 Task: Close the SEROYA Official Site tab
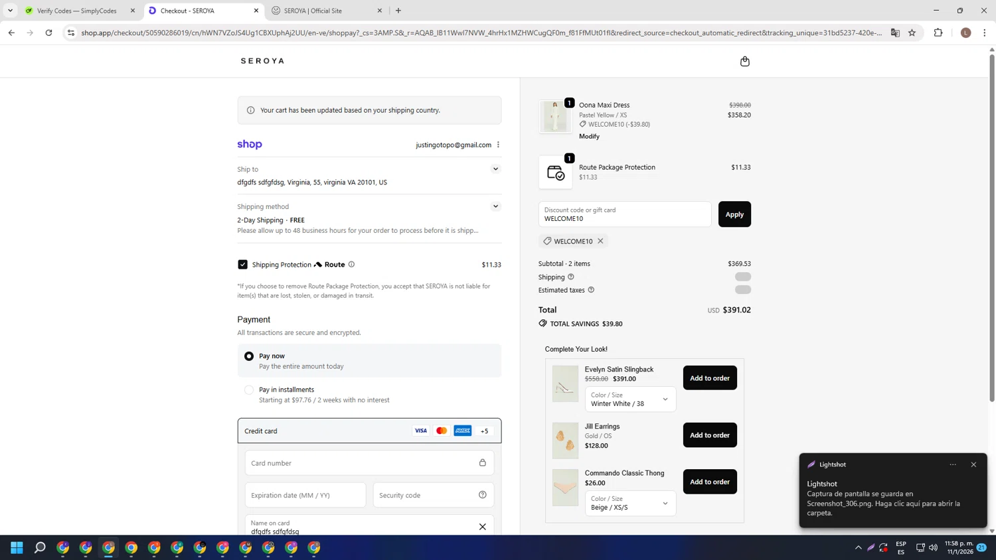click(x=380, y=11)
